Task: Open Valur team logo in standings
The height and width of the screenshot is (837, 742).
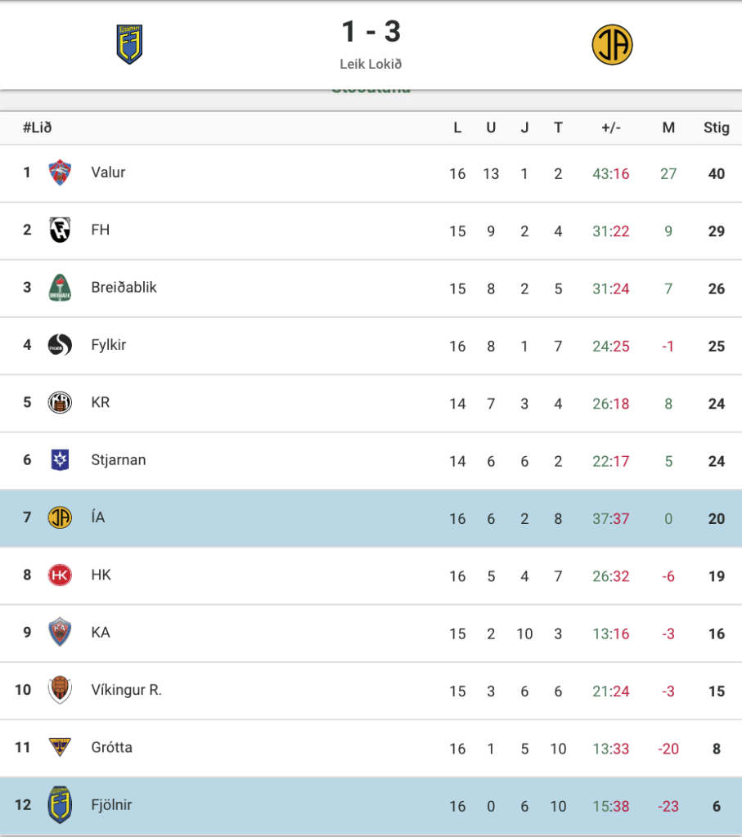Action: coord(60,172)
